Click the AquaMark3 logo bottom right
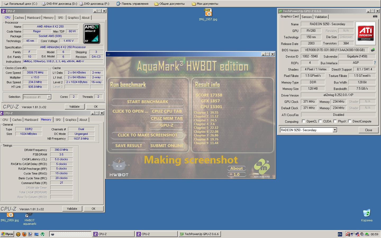Image resolution: width=381 pixels, height=238 pixels. tap(262, 168)
